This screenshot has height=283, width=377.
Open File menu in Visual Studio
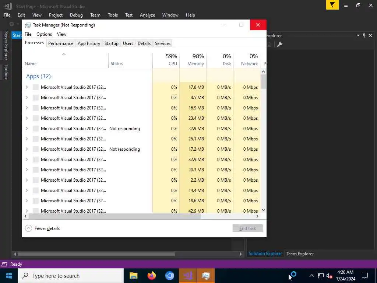[7, 15]
